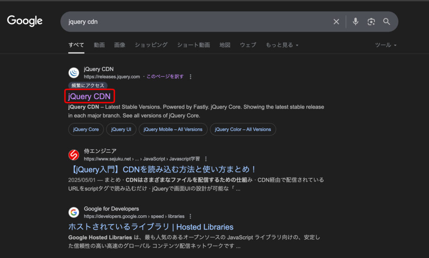The image size is (429, 258).
Task: Open Google Lens image search icon
Action: point(371,22)
